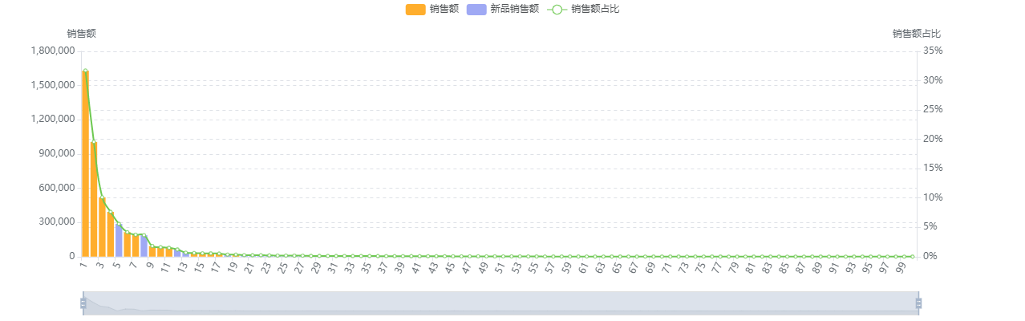
Task: Click x-axis label 51
Action: (499, 267)
